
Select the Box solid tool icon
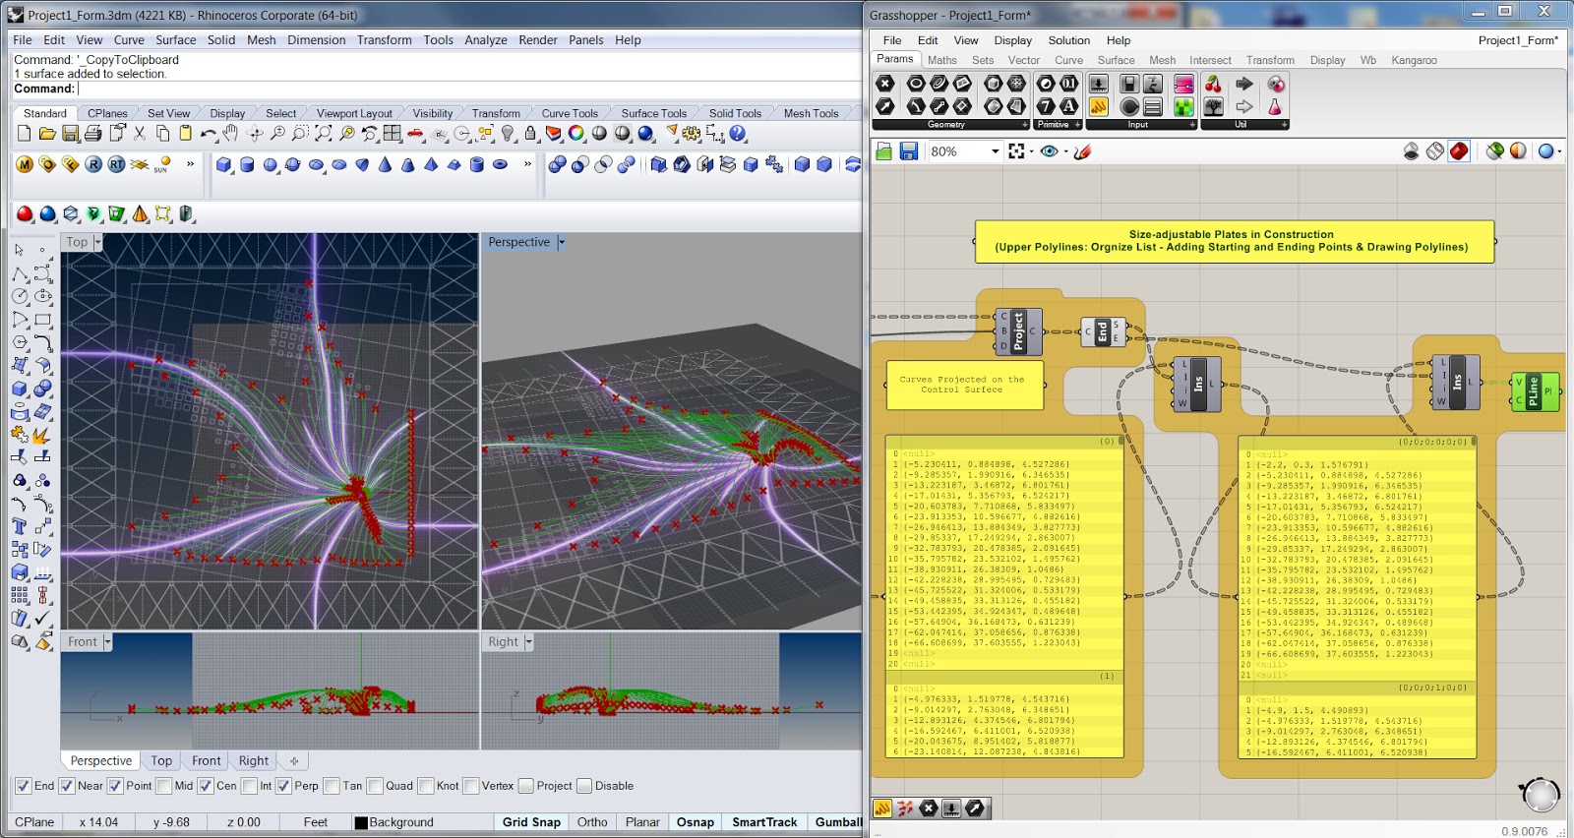[224, 164]
